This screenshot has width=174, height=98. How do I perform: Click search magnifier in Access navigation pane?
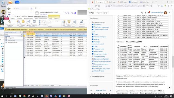22,34
